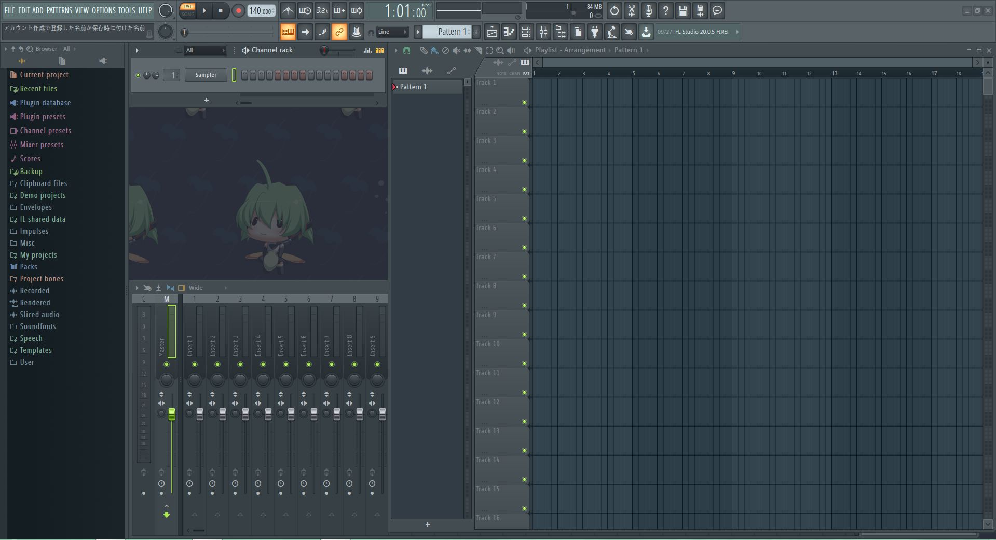Click the Insert 3 volume fader
Image resolution: width=996 pixels, height=540 pixels.
(x=245, y=414)
